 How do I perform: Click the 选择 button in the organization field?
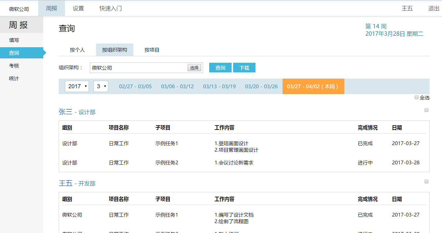(x=194, y=68)
